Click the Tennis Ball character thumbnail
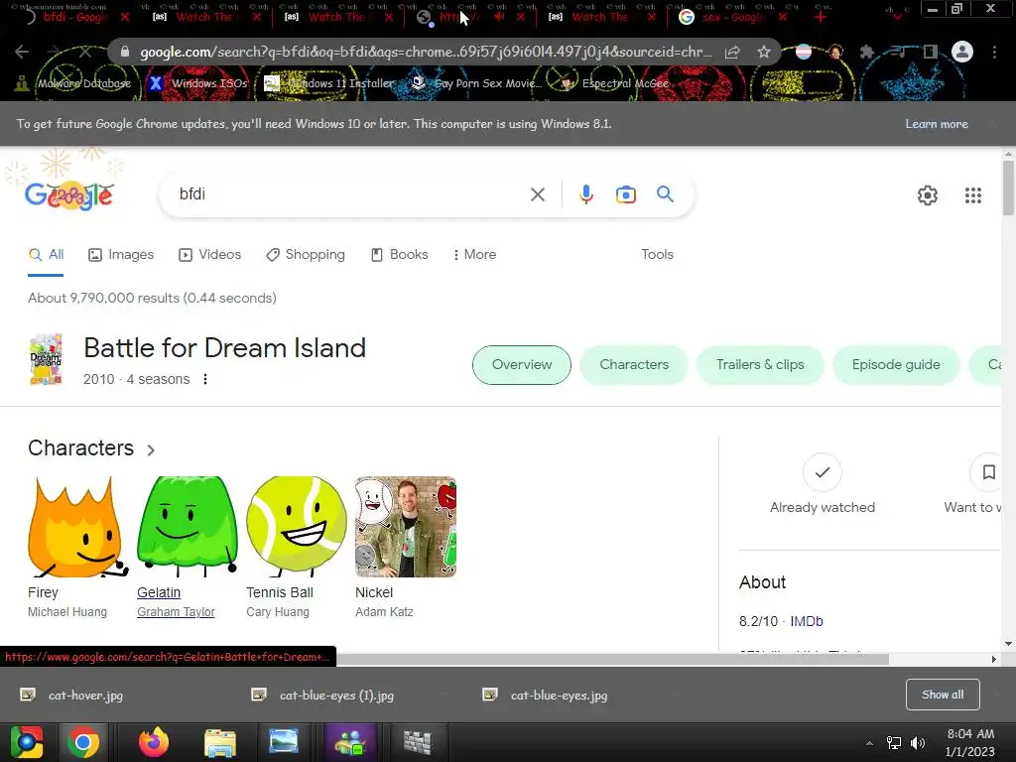The height and width of the screenshot is (762, 1016). coord(296,527)
